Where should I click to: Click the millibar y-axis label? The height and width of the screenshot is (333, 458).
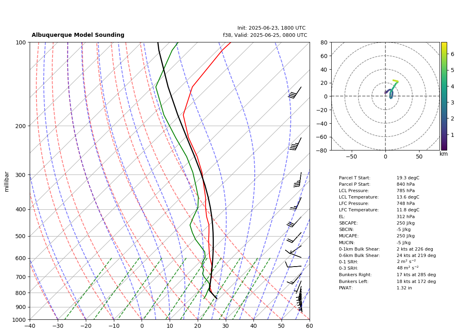pyautogui.click(x=7, y=182)
